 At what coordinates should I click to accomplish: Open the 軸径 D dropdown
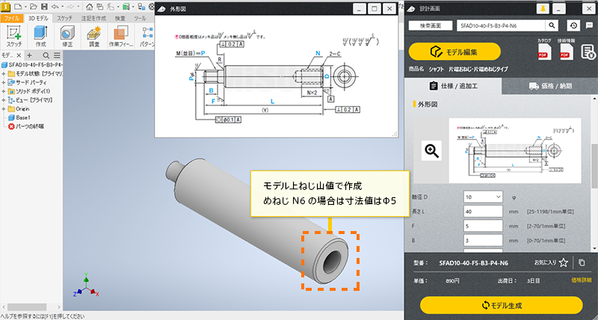click(x=484, y=197)
